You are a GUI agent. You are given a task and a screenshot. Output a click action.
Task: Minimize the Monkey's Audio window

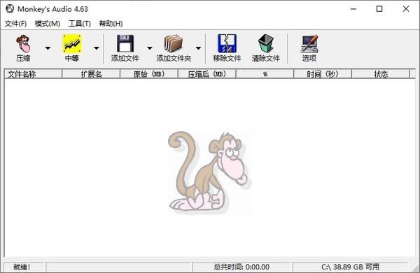[353, 9]
